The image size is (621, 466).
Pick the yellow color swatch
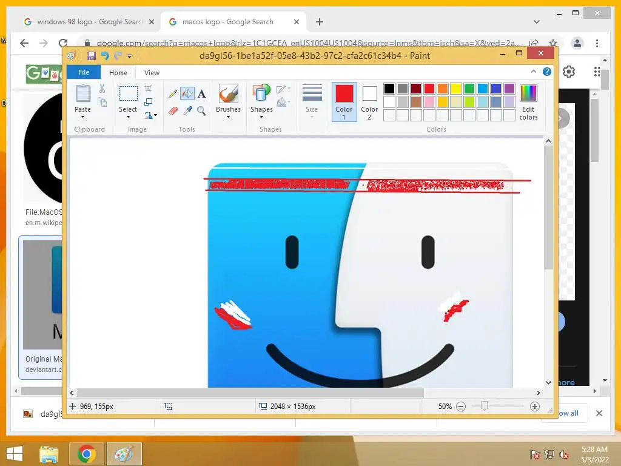tap(456, 89)
